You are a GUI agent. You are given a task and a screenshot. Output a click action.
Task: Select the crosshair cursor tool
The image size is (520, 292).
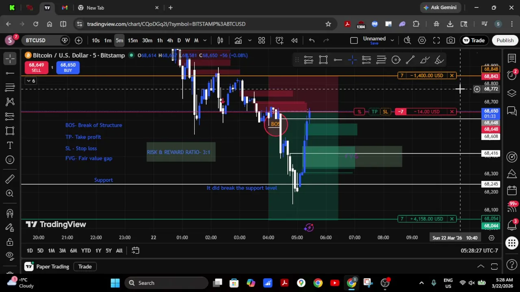10,59
